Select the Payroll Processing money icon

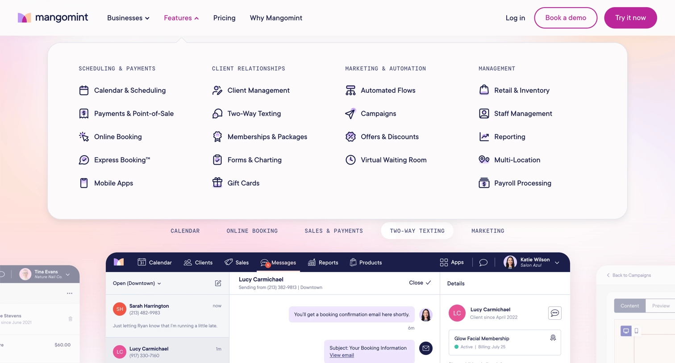tap(484, 183)
